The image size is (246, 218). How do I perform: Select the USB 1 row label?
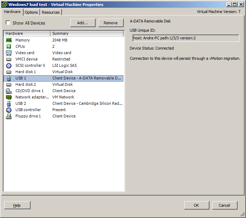(21, 78)
